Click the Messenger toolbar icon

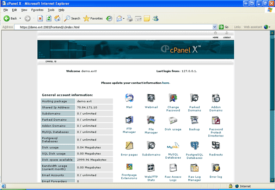(x=155, y=18)
